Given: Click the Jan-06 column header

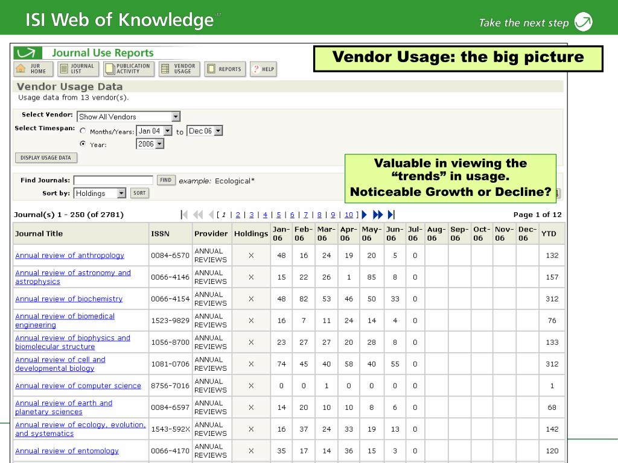Looking at the screenshot, I should coord(281,233).
